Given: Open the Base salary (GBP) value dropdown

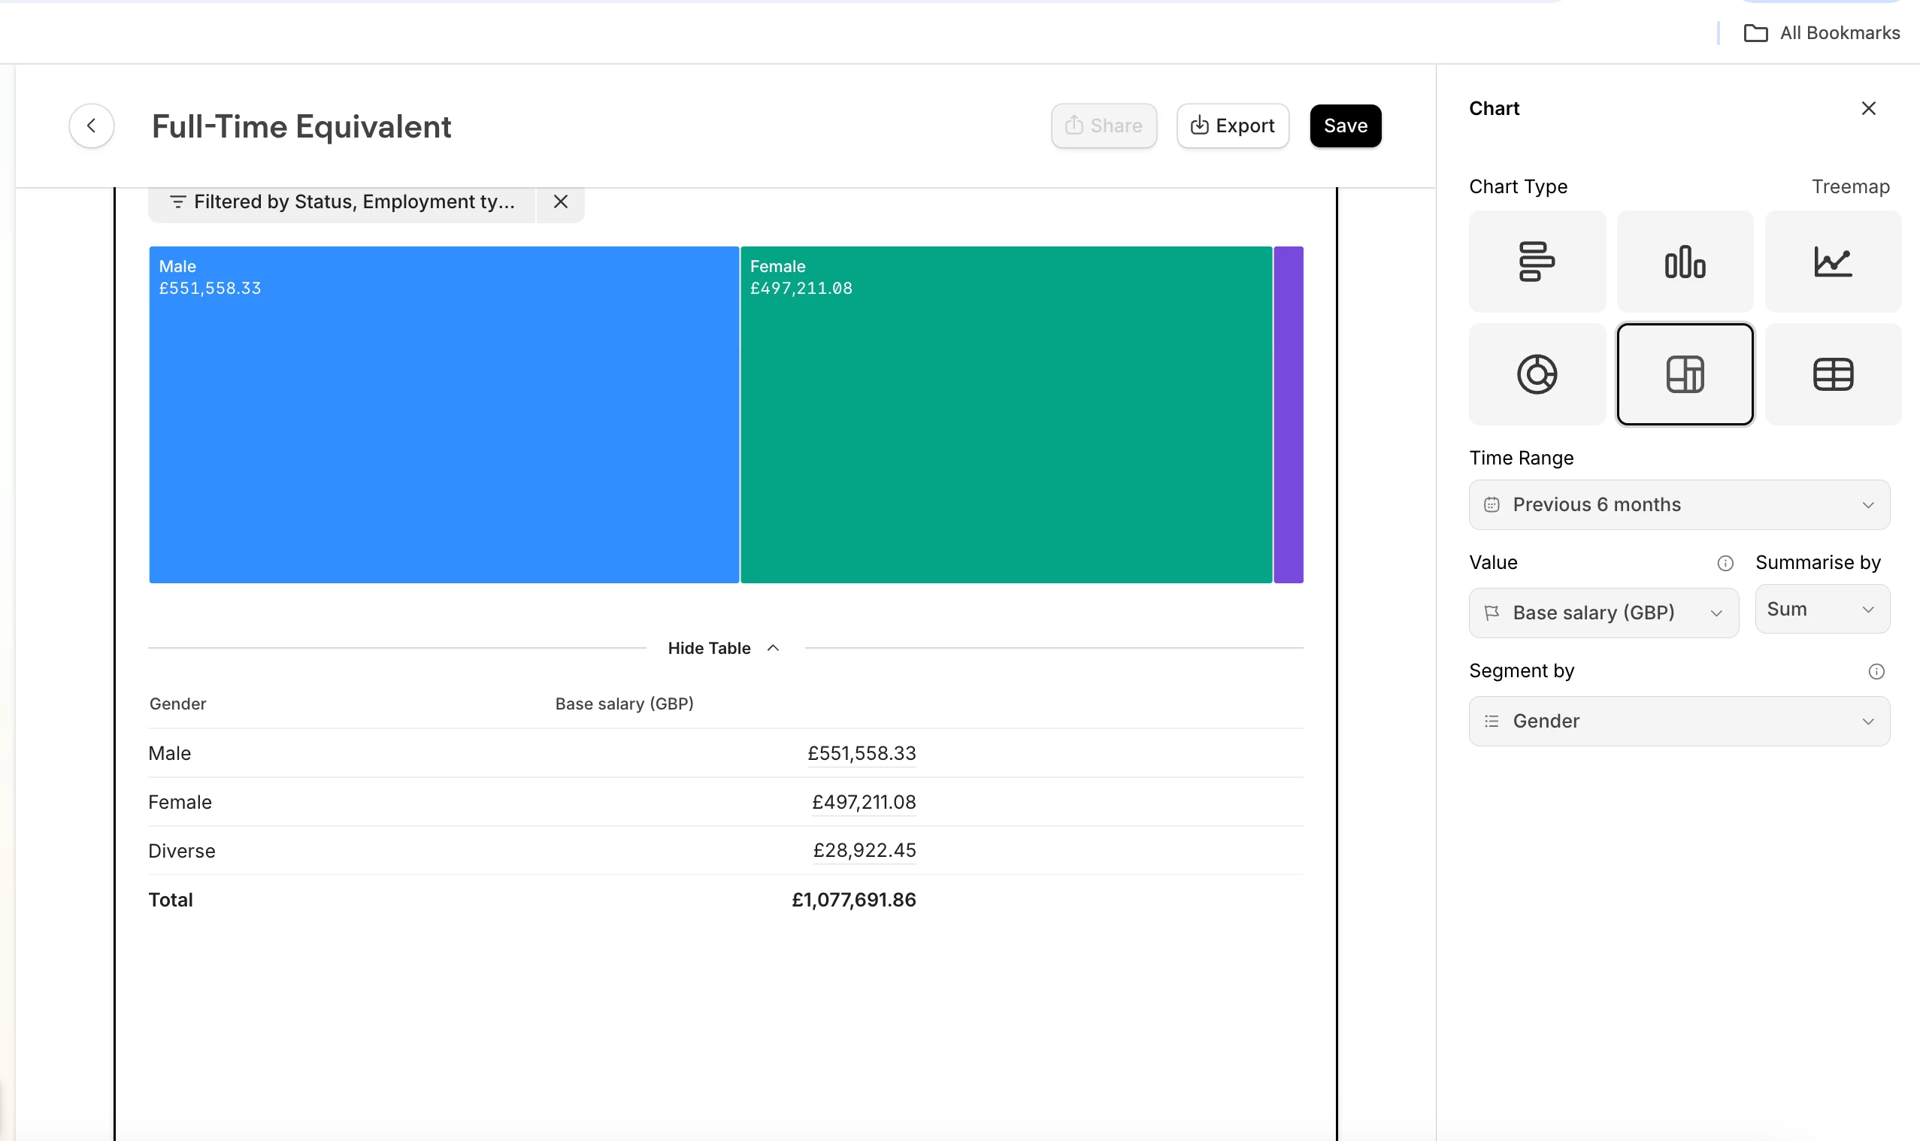Looking at the screenshot, I should [x=1603, y=613].
